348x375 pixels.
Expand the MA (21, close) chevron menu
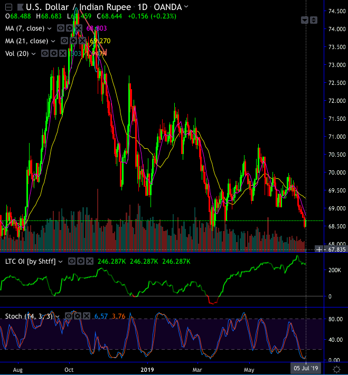click(53, 41)
